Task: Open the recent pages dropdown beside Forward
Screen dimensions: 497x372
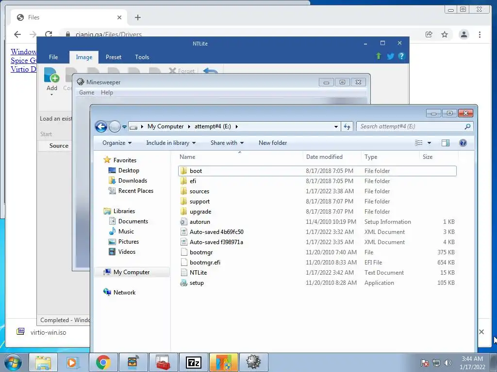Action: (125, 127)
